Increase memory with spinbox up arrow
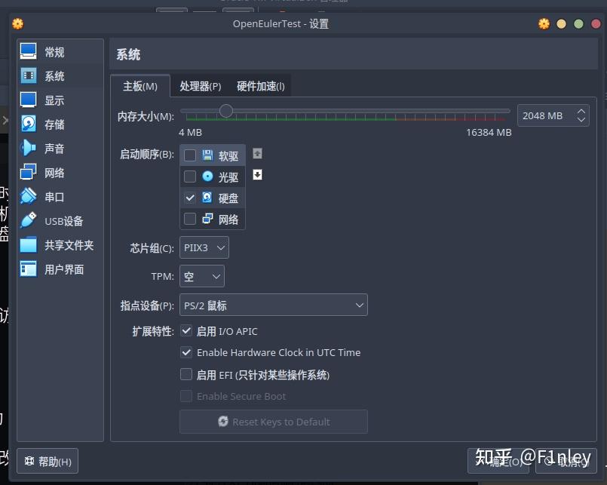The image size is (607, 485). [581, 112]
